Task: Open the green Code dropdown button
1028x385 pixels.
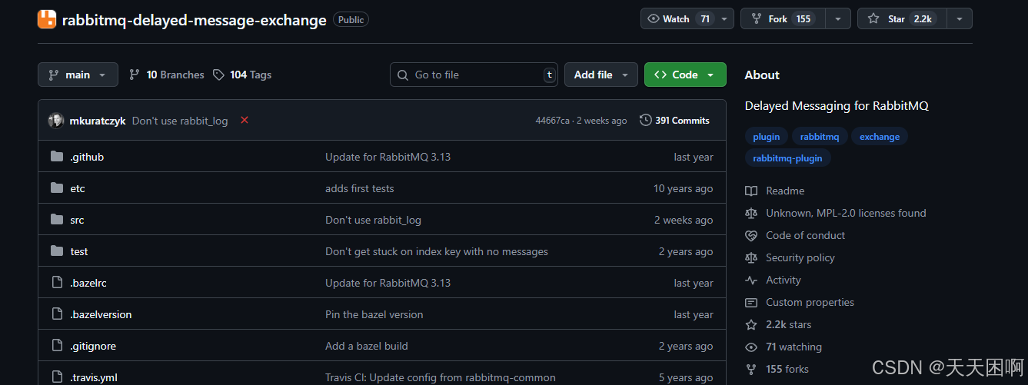Action: (x=685, y=75)
